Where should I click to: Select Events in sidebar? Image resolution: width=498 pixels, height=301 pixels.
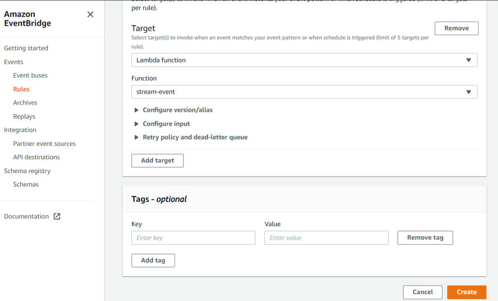pos(14,62)
